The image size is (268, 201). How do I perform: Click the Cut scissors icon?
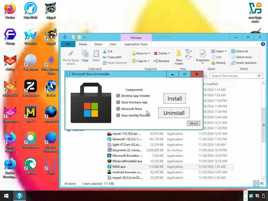(x=105, y=51)
